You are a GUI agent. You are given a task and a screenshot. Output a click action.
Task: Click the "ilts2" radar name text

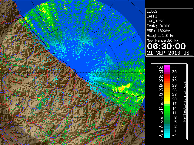[152, 11]
